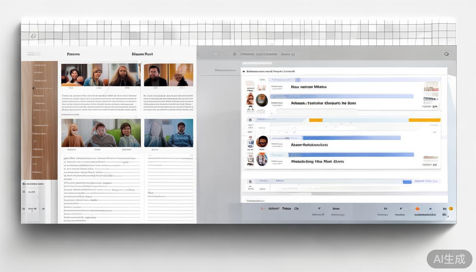Expand the 'Now nerreur Mhatea' list row
The width and height of the screenshot is (476, 272).
(308, 87)
